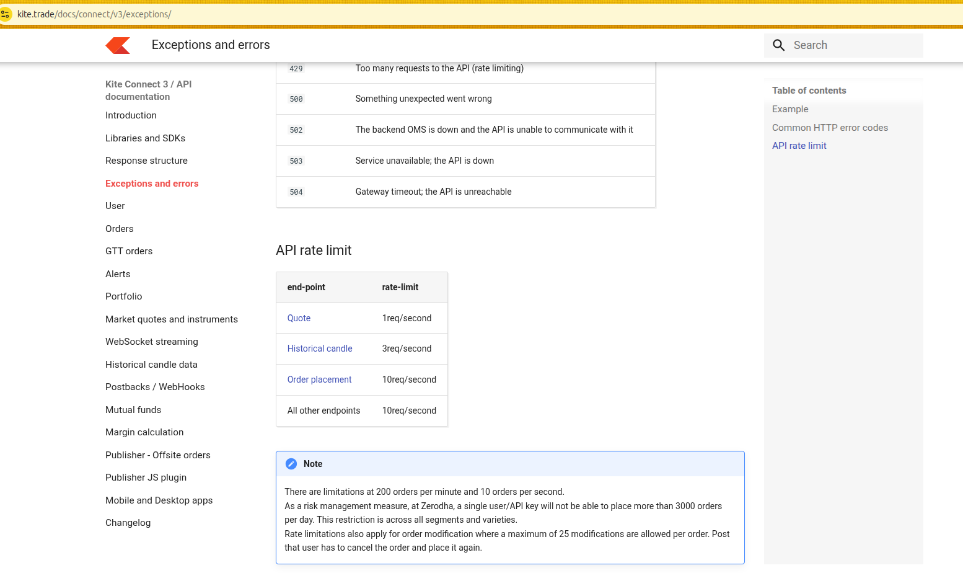Click the site settings icon in address bar
Screen dimensions: 963x573
point(6,14)
